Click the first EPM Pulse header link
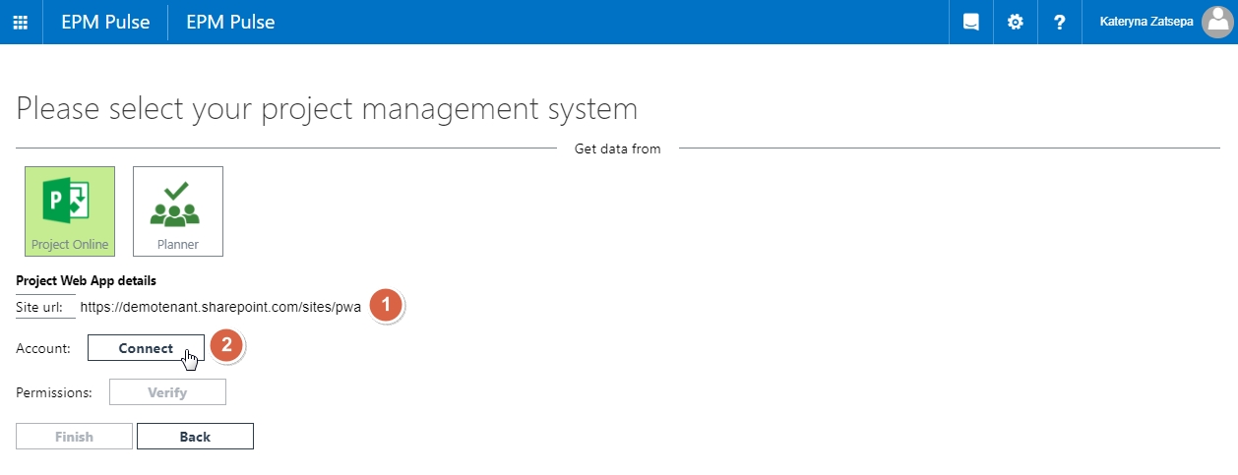This screenshot has width=1238, height=475. click(105, 22)
